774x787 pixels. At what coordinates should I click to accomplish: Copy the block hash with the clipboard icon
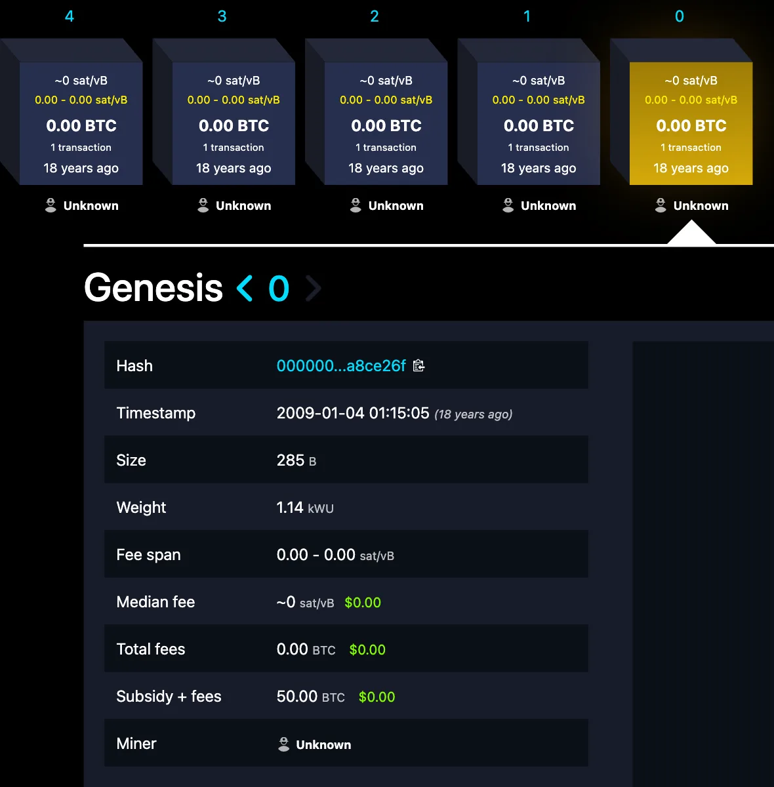tap(418, 366)
